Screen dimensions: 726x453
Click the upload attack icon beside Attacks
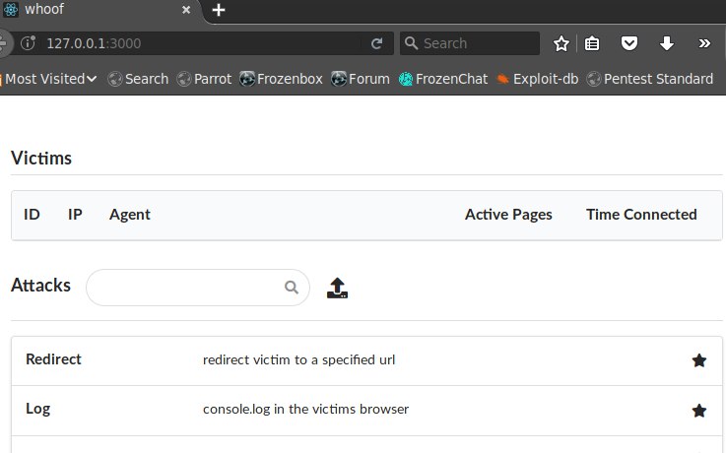point(337,288)
